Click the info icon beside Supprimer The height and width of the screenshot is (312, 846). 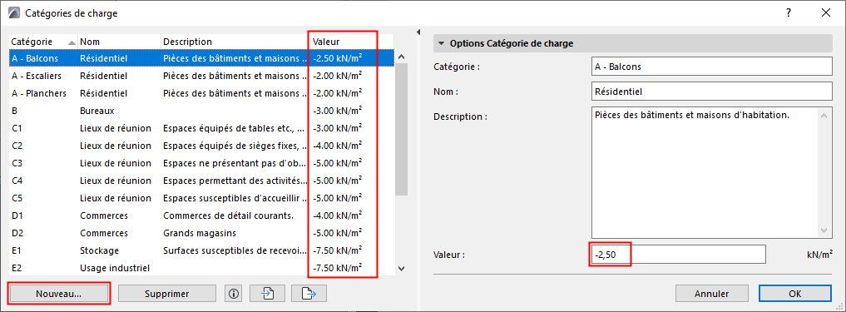point(234,294)
